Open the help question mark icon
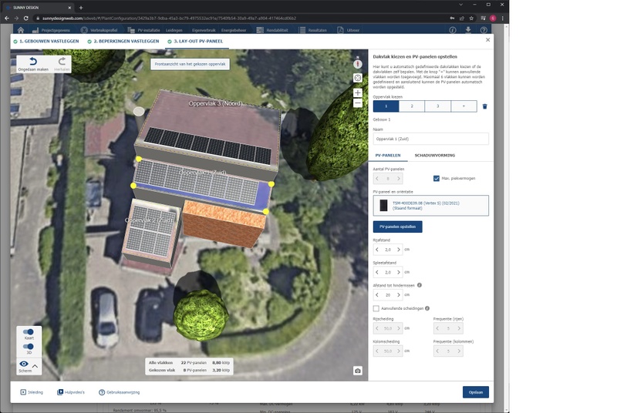The width and height of the screenshot is (617, 413). (x=484, y=30)
